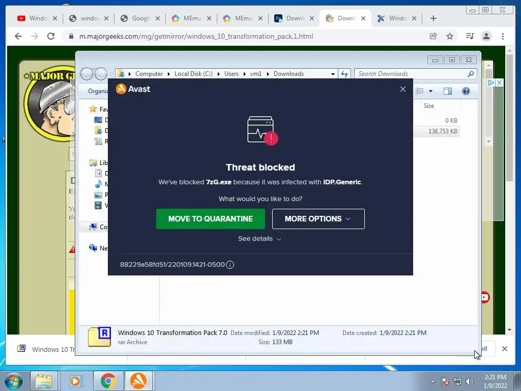Open the More Options dropdown in Avast

click(318, 219)
